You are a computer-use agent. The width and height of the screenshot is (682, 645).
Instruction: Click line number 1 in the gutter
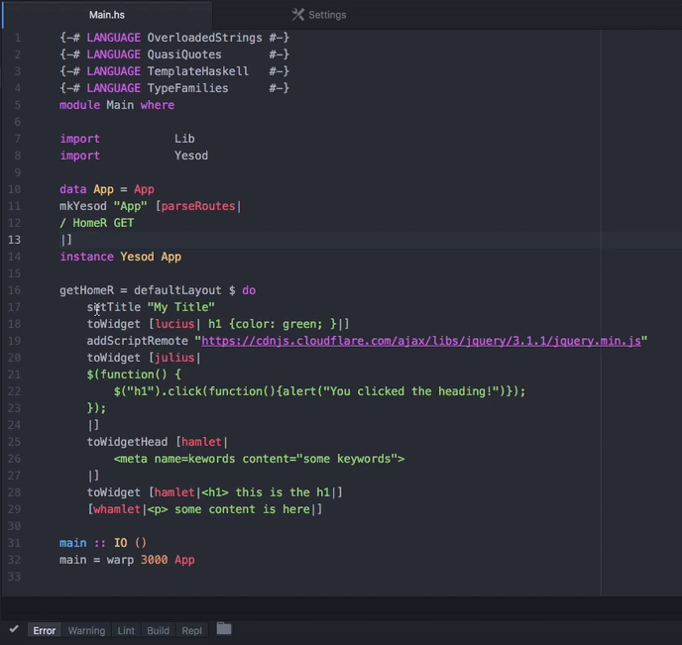click(17, 38)
